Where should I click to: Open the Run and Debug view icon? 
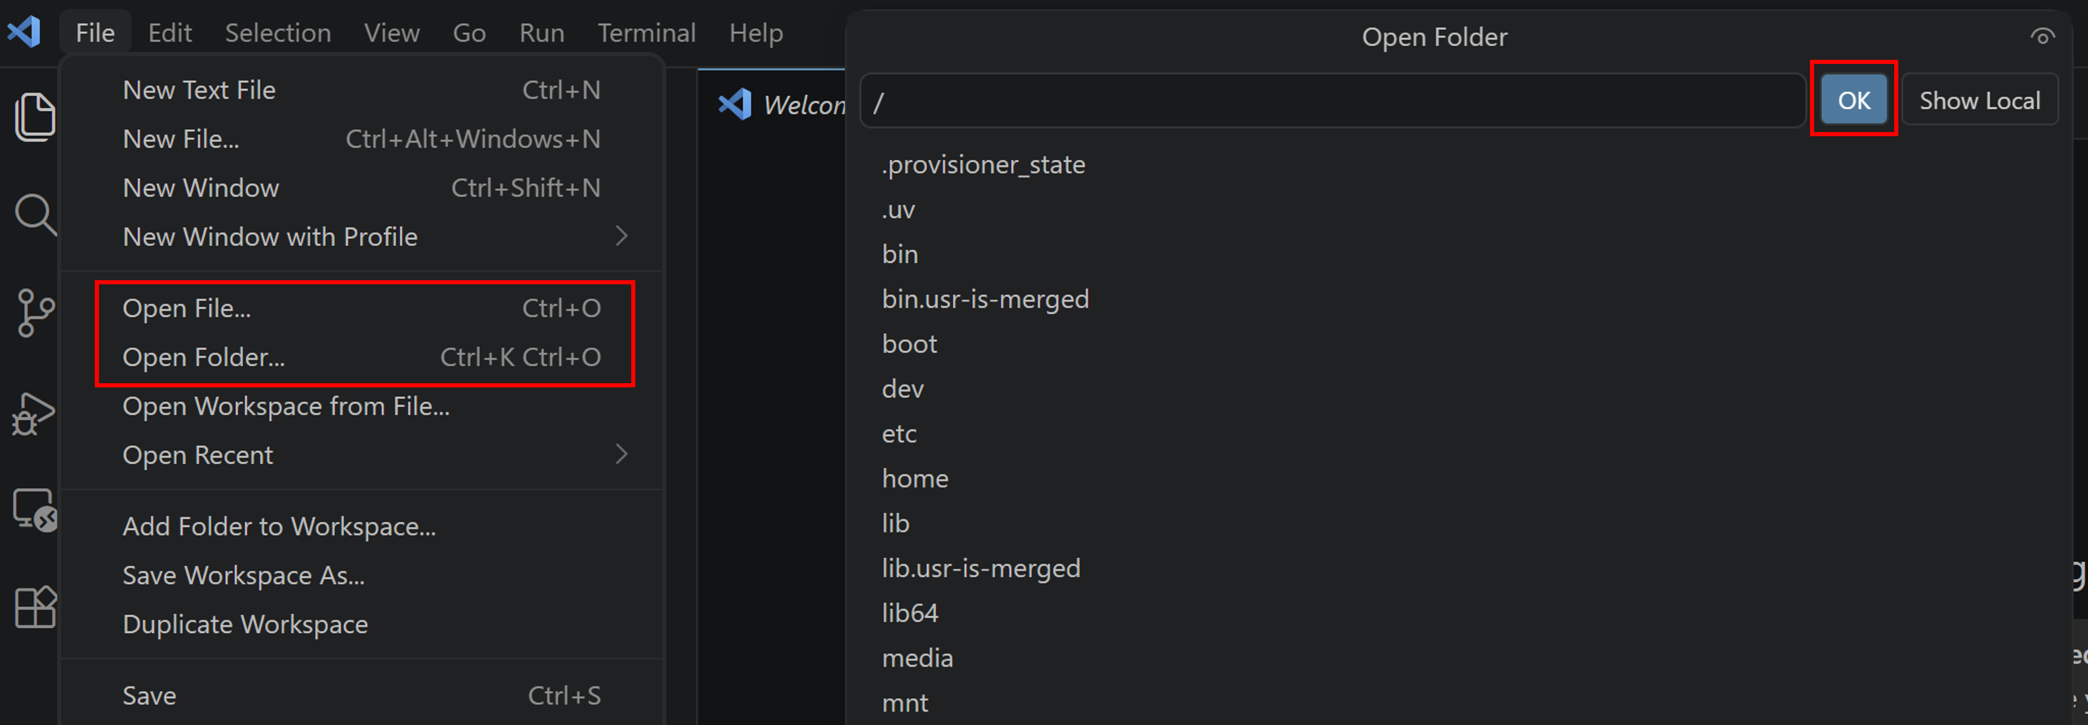[x=33, y=413]
